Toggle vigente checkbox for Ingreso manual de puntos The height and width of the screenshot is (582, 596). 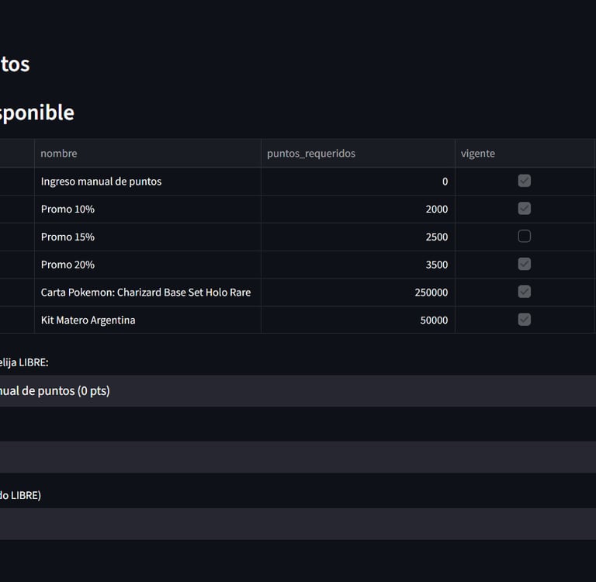click(x=525, y=181)
